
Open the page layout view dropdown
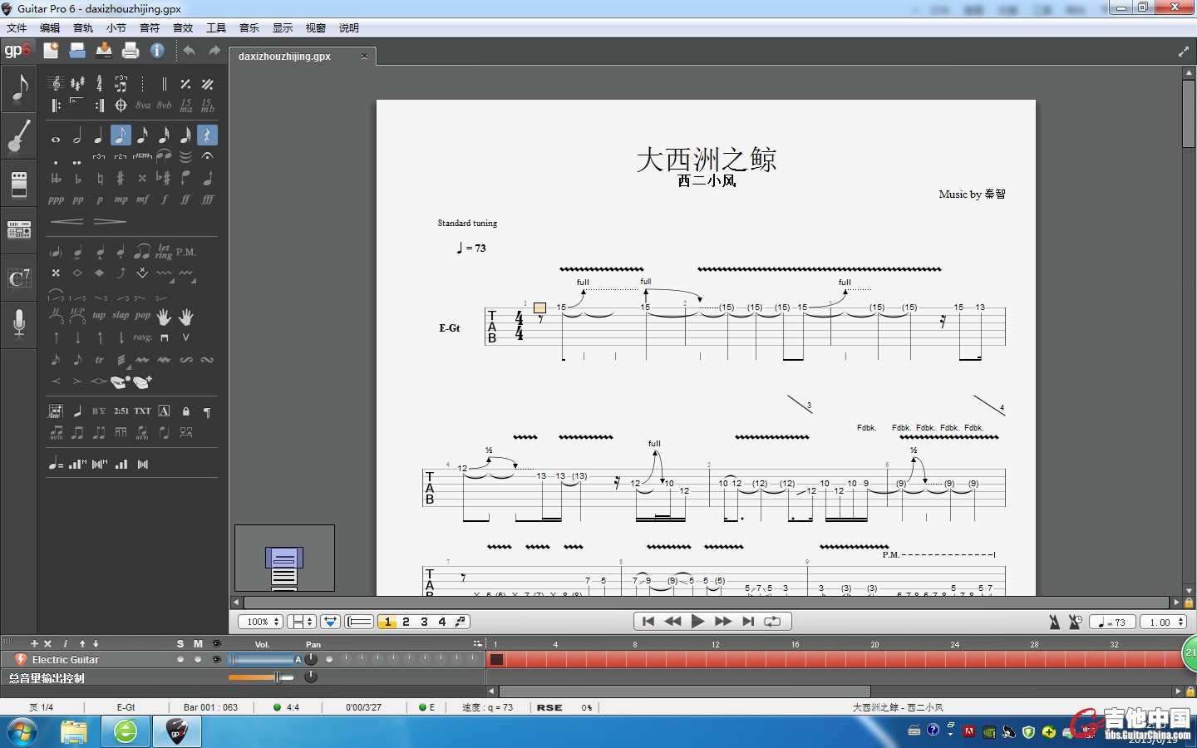(x=301, y=622)
